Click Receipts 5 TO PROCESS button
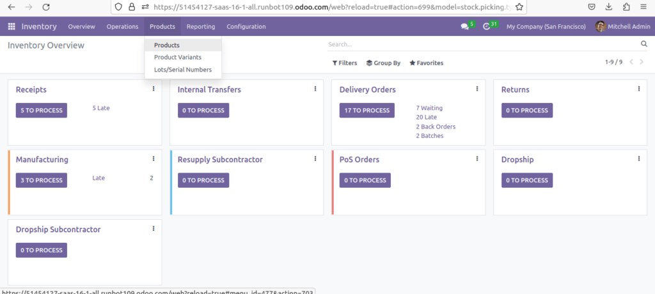 42,110
